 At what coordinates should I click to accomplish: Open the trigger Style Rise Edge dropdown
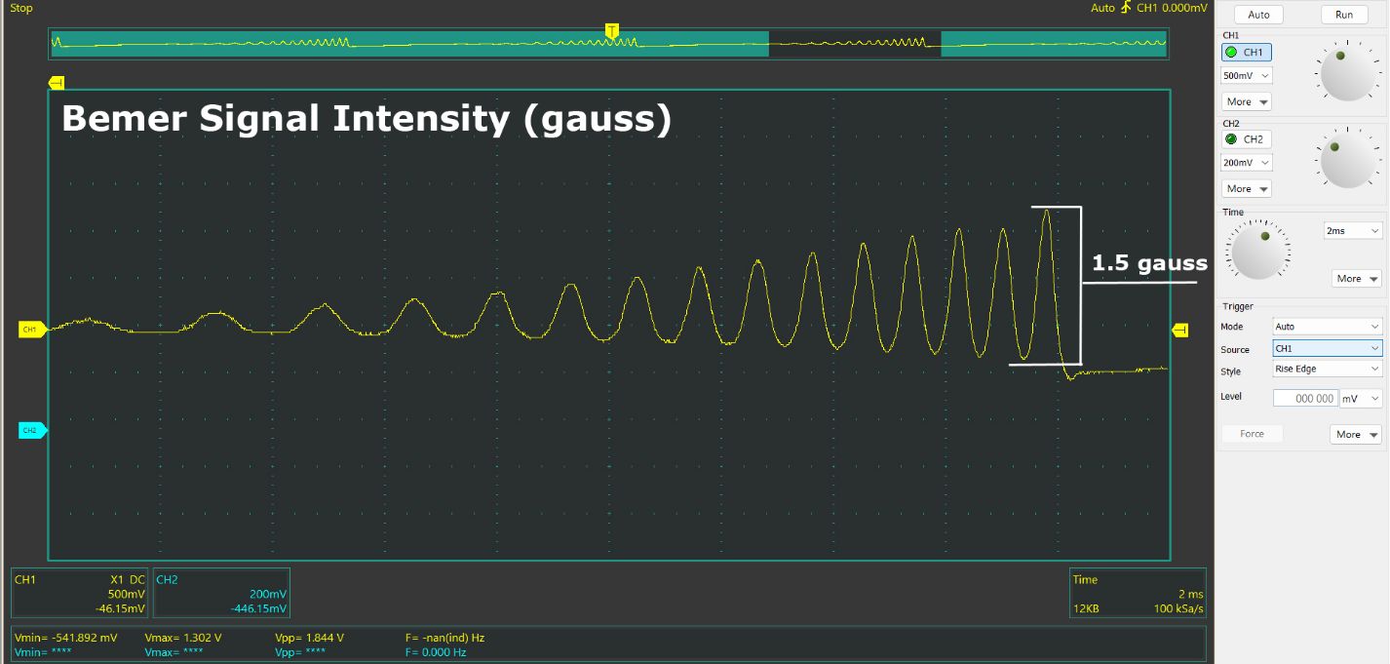(1328, 370)
